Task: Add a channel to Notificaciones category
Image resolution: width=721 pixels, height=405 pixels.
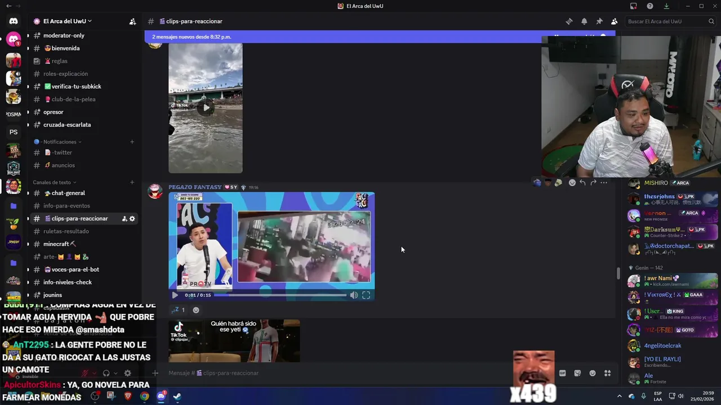Action: [132, 142]
